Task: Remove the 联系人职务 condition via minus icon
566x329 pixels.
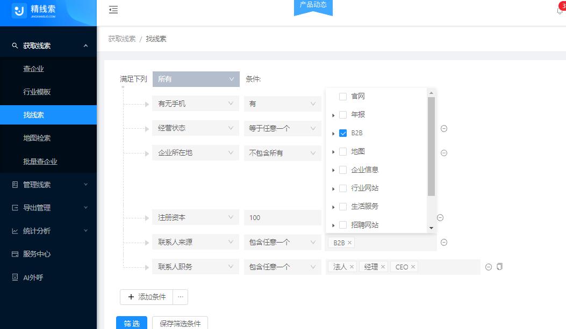Action: 488,267
